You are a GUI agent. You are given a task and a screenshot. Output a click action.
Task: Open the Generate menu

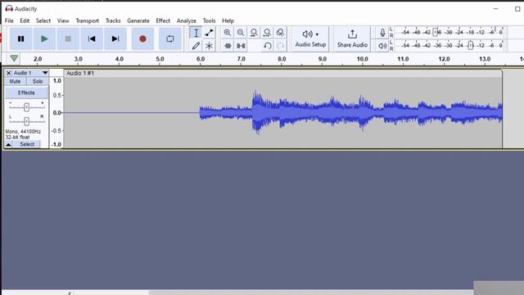[x=138, y=20]
